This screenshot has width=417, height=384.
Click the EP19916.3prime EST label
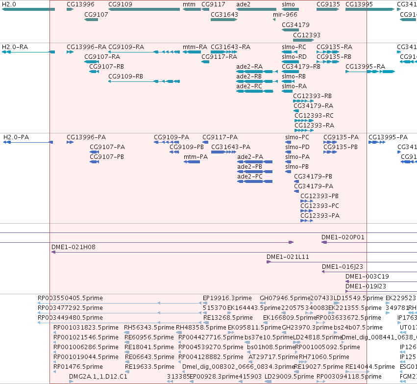(x=227, y=298)
